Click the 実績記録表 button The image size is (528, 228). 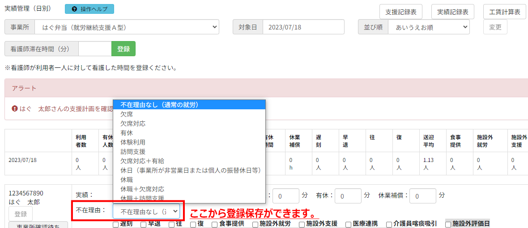point(452,12)
